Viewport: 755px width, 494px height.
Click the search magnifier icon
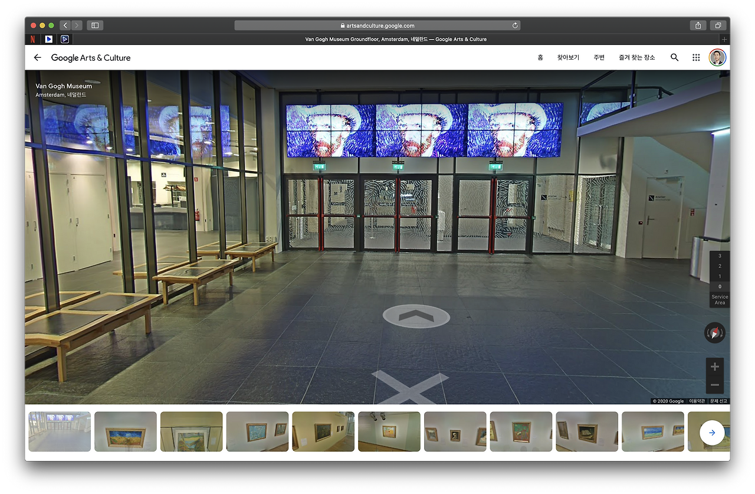point(675,58)
